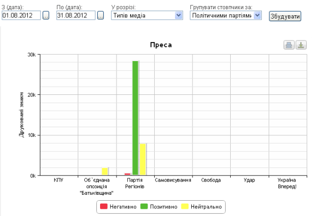This screenshot has height=216, width=328.
Task: Click the 10k y-axis value
Action: [x=32, y=135]
